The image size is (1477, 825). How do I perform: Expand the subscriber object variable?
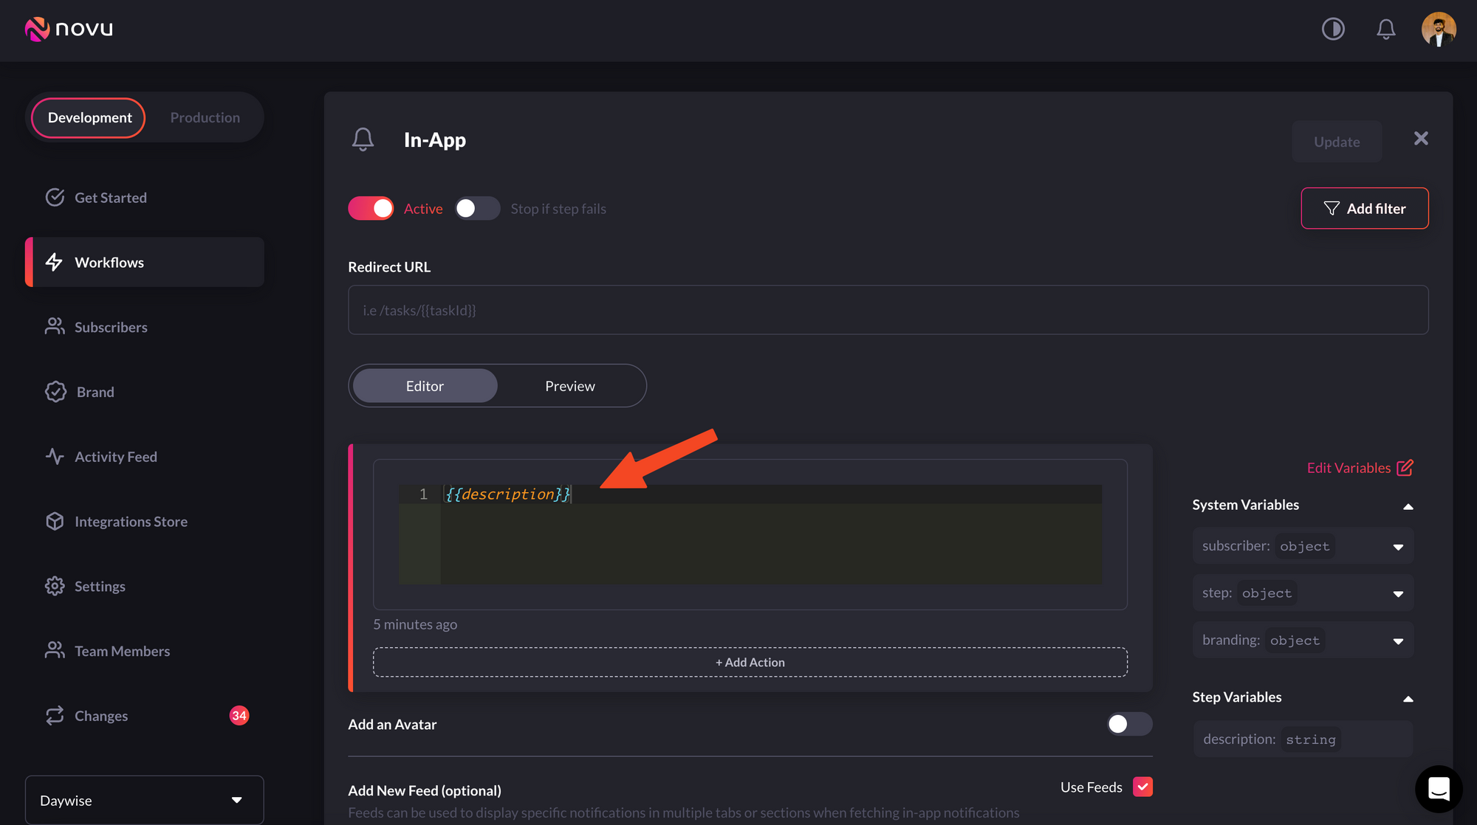tap(1397, 547)
